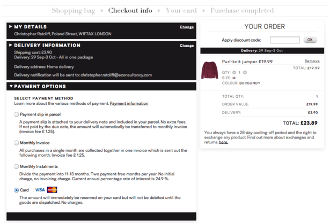Remove the Purl-knit jumper from order
Viewport: 330px width, 223px height.
pyautogui.click(x=312, y=61)
